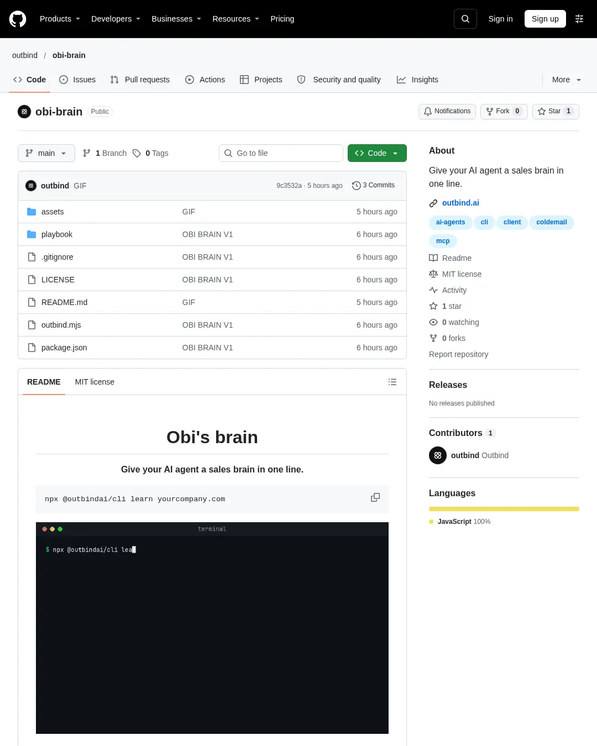Click the bell icon on Notifications
The width and height of the screenshot is (597, 746).
click(428, 111)
